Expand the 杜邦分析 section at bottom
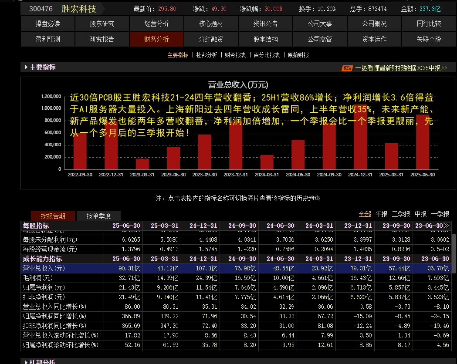 [26, 362]
